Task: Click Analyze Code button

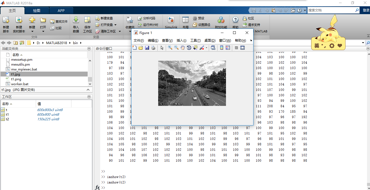Action: (146, 18)
